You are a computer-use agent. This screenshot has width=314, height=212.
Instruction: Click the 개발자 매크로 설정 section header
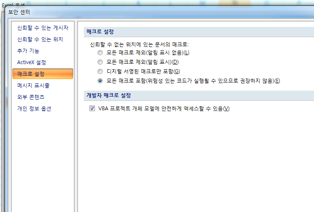coord(197,95)
